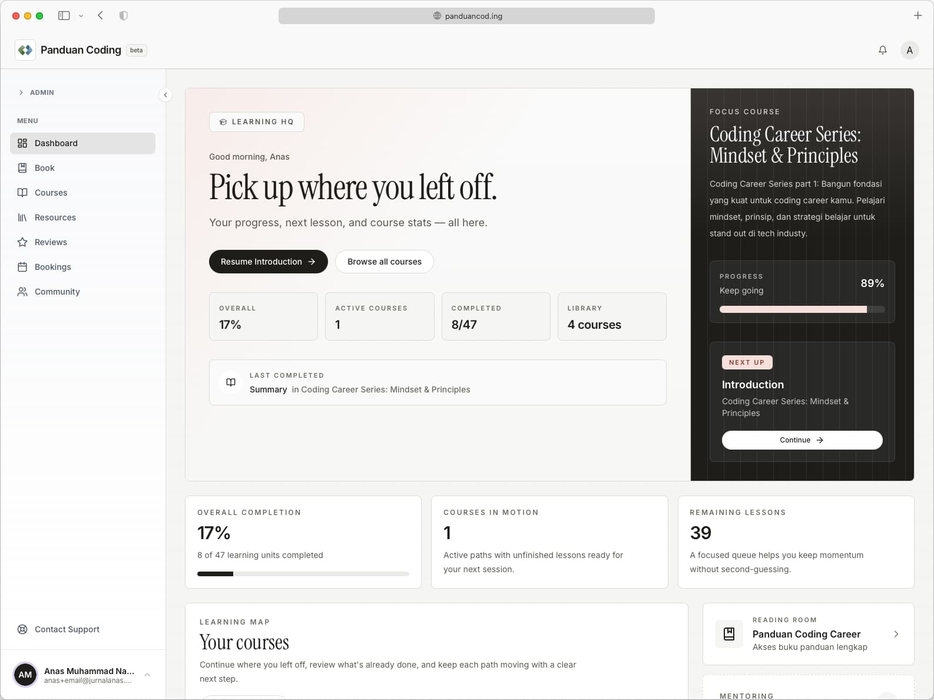This screenshot has height=700, width=934.
Task: Click the 89% progress bar
Action: click(801, 309)
